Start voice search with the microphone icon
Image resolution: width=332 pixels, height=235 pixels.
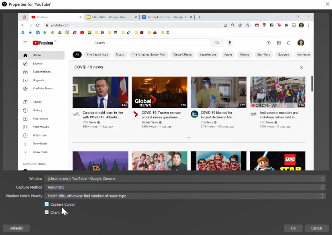pos(230,43)
